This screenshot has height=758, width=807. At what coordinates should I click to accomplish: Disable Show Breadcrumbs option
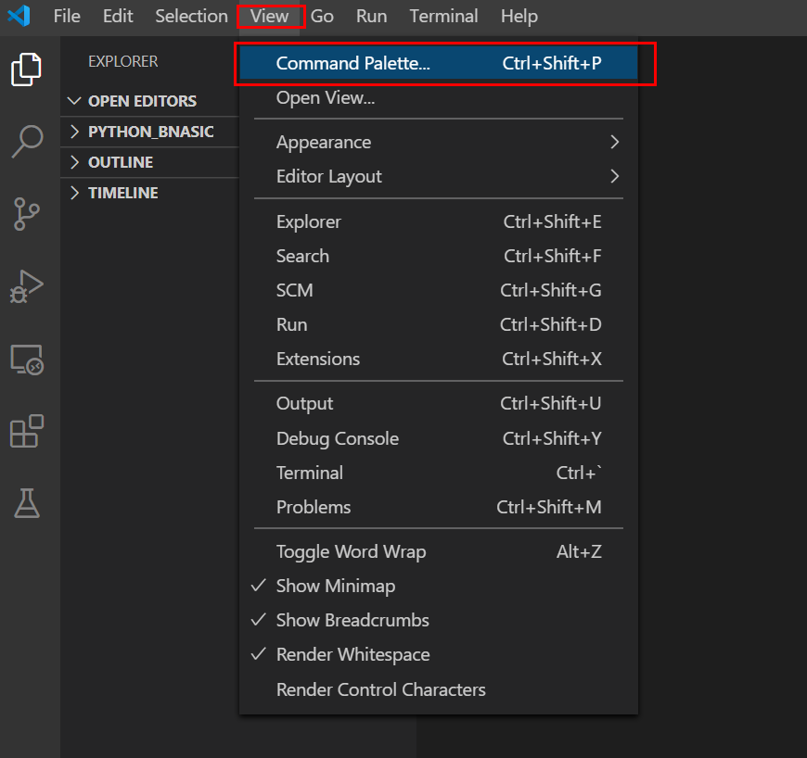pyautogui.click(x=352, y=620)
